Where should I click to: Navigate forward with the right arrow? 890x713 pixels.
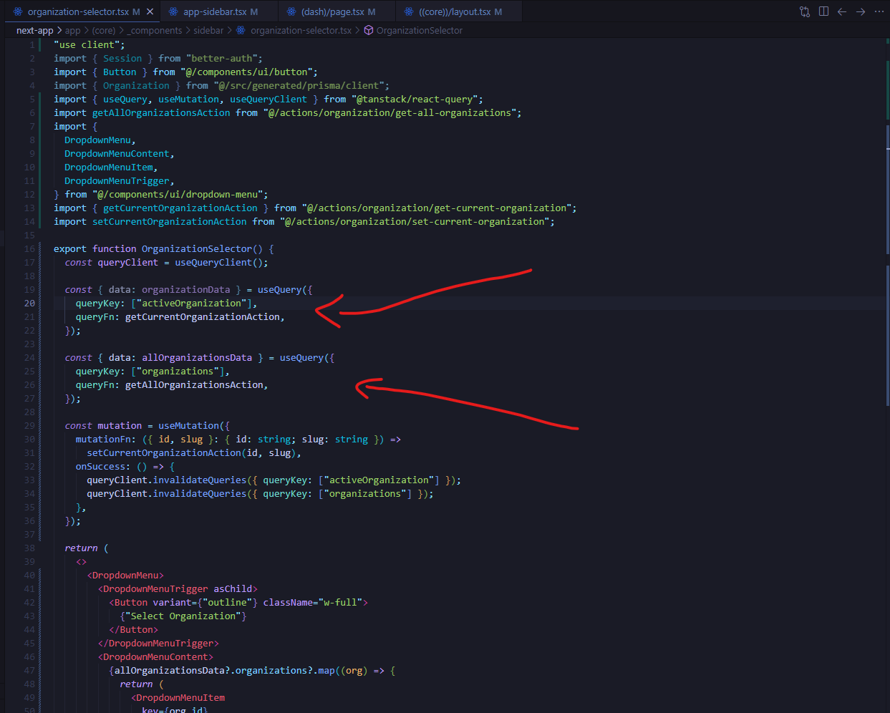(x=861, y=11)
